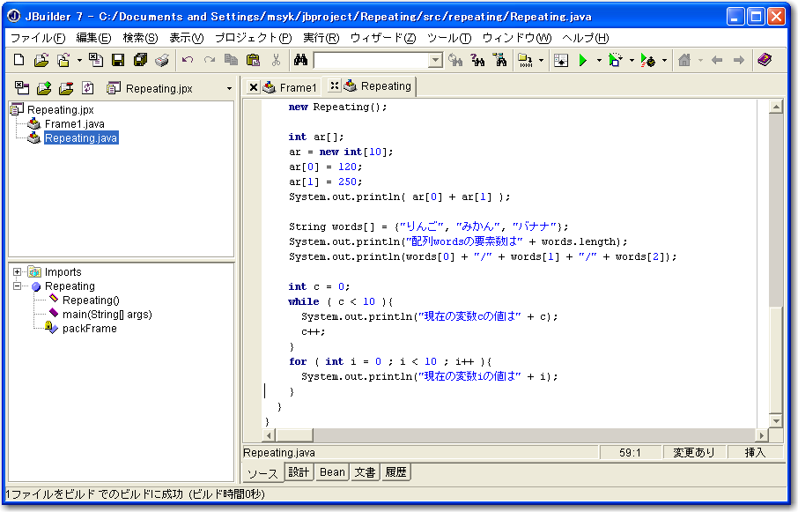This screenshot has height=512, width=798.
Task: Select main(String[] args) in structure pane
Action: (107, 315)
